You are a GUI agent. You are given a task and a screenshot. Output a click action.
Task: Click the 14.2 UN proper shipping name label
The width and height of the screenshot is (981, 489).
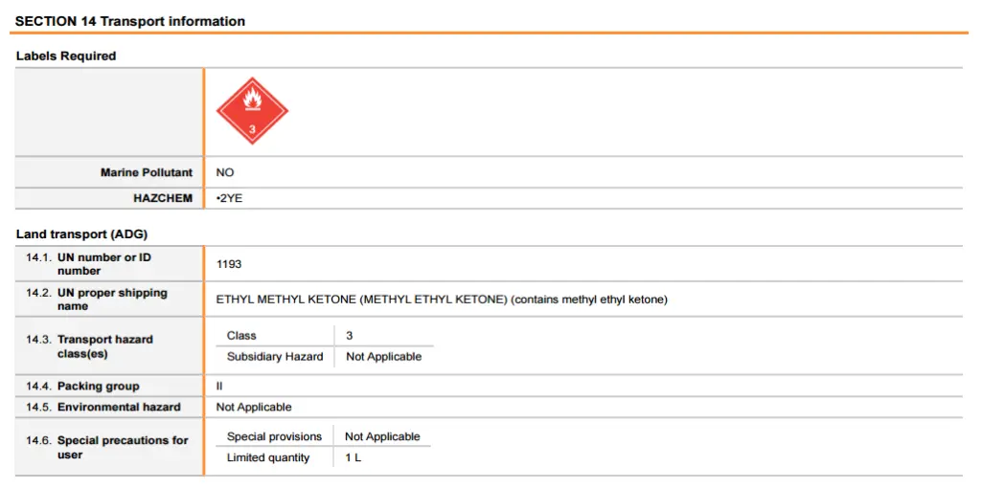click(x=111, y=299)
